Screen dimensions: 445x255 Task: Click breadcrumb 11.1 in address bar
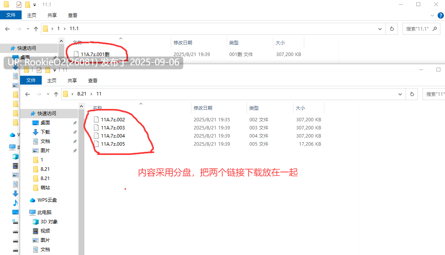pyautogui.click(x=74, y=28)
